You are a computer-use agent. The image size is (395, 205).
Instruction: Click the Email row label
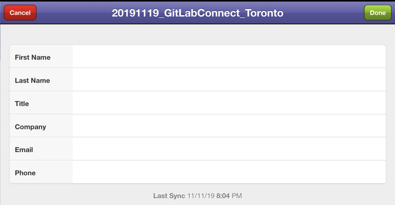24,150
